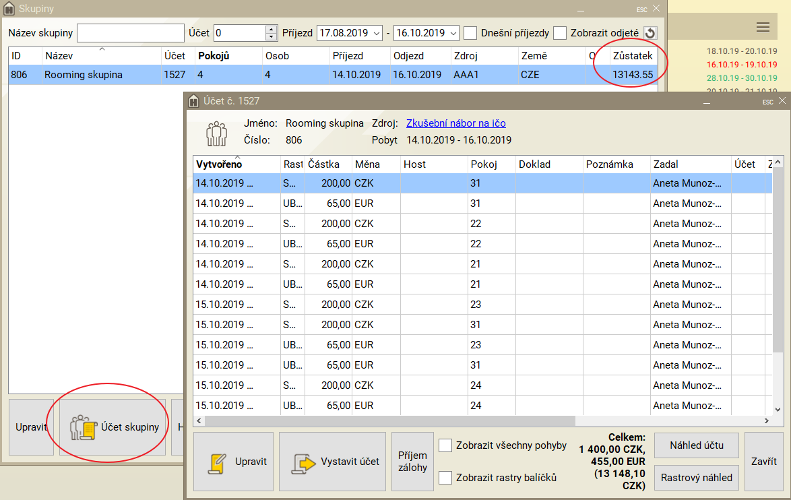The width and height of the screenshot is (791, 500).
Task: Click the Náhled účtu button
Action: (x=697, y=445)
